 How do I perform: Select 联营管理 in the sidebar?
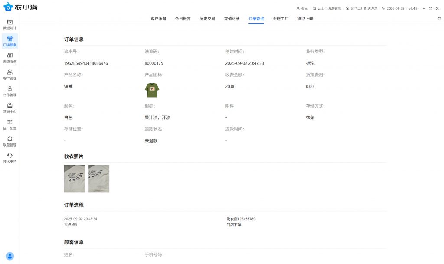pyautogui.click(x=10, y=141)
